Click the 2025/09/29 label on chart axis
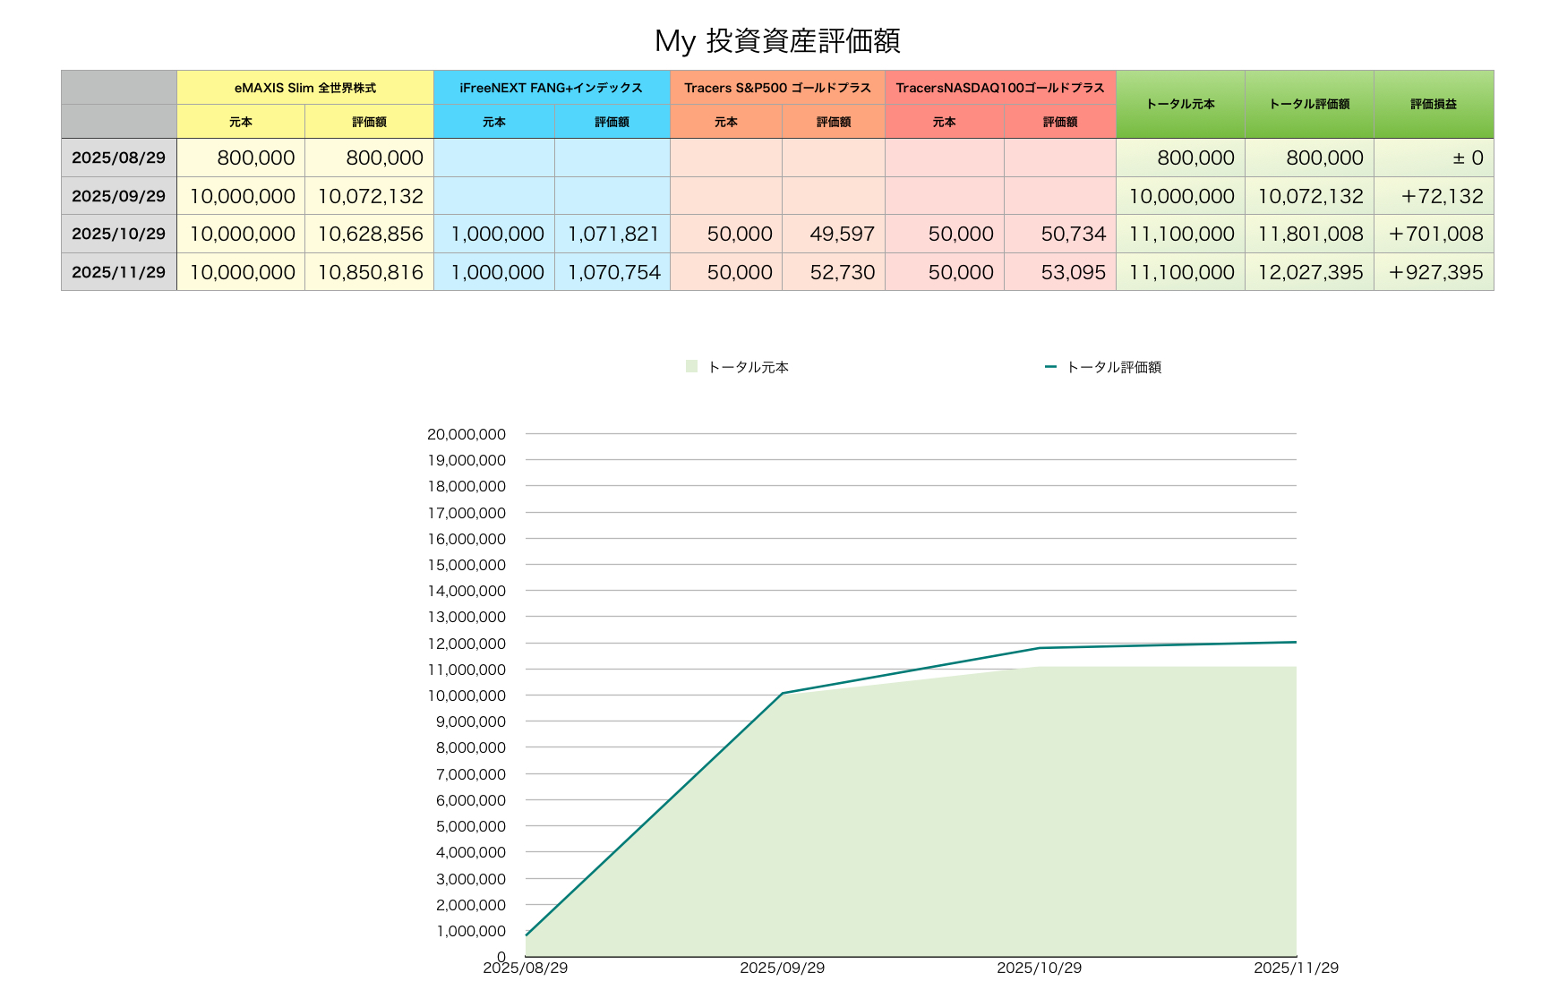This screenshot has width=1550, height=1007. (782, 968)
